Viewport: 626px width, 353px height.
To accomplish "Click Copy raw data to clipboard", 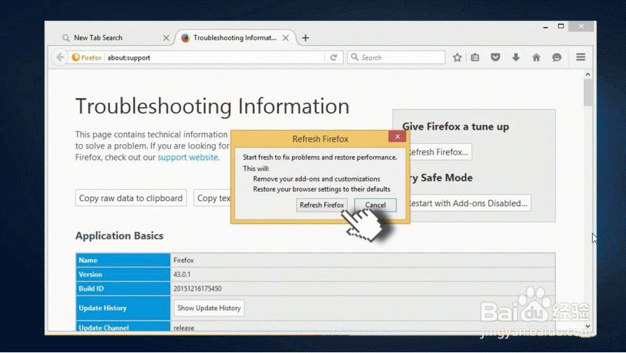I will click(x=131, y=198).
